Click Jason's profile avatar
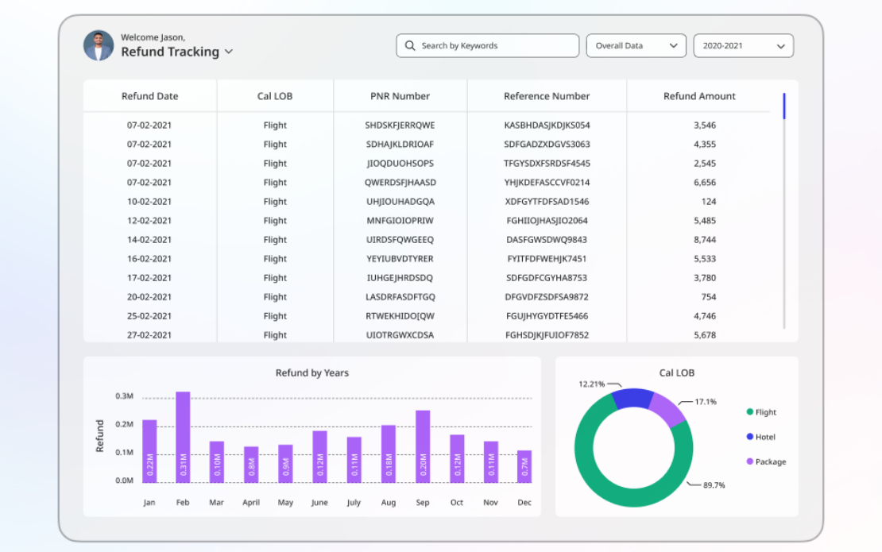 point(99,45)
